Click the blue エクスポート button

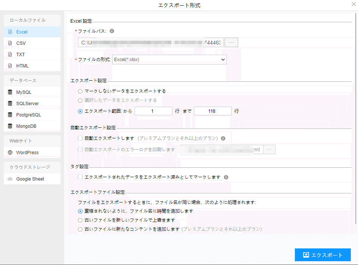pos(323,255)
